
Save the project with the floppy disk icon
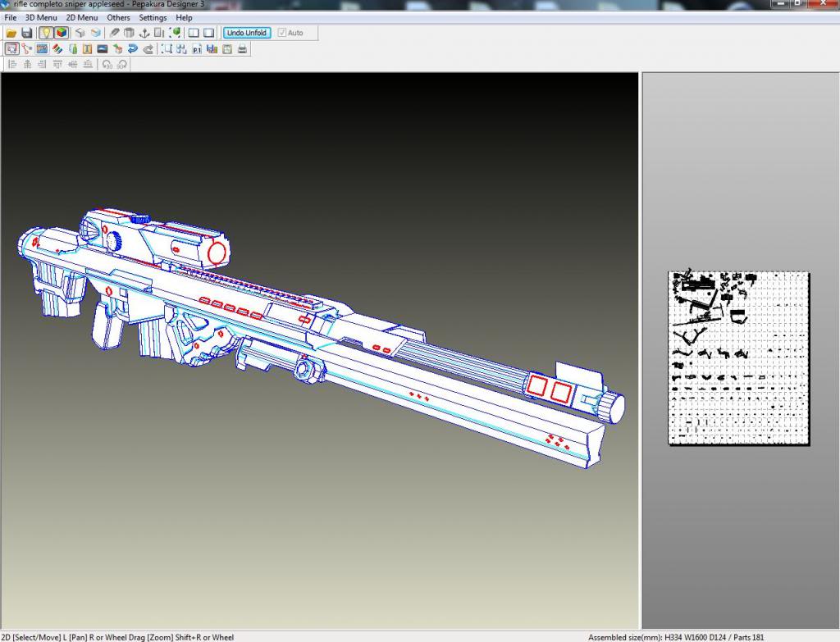(x=27, y=33)
